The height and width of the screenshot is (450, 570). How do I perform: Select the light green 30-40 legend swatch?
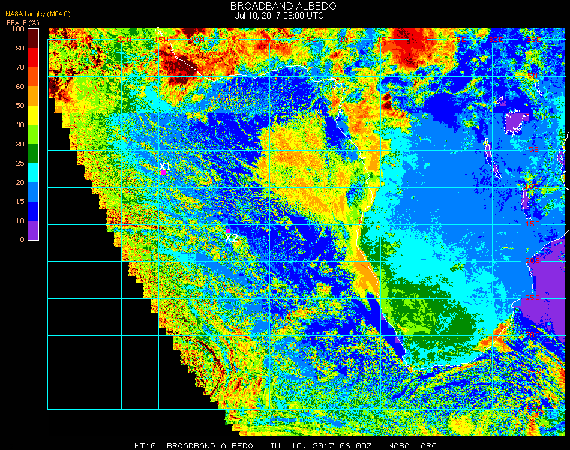34,134
